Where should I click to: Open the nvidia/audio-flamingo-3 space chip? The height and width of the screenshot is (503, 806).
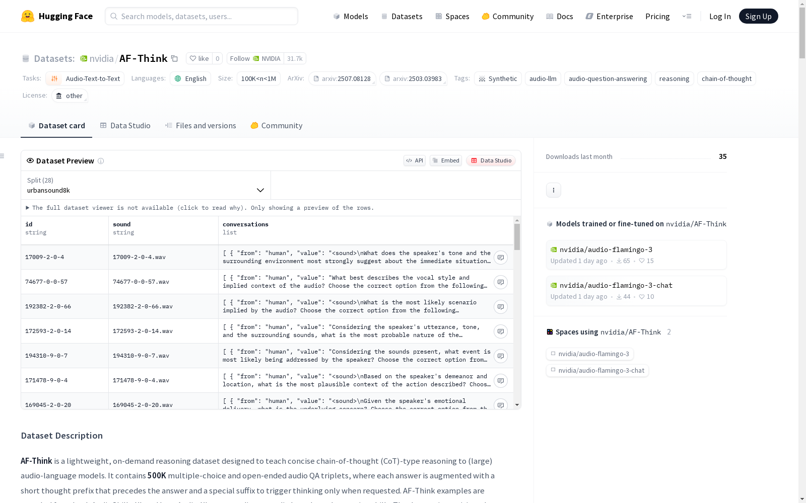(590, 354)
